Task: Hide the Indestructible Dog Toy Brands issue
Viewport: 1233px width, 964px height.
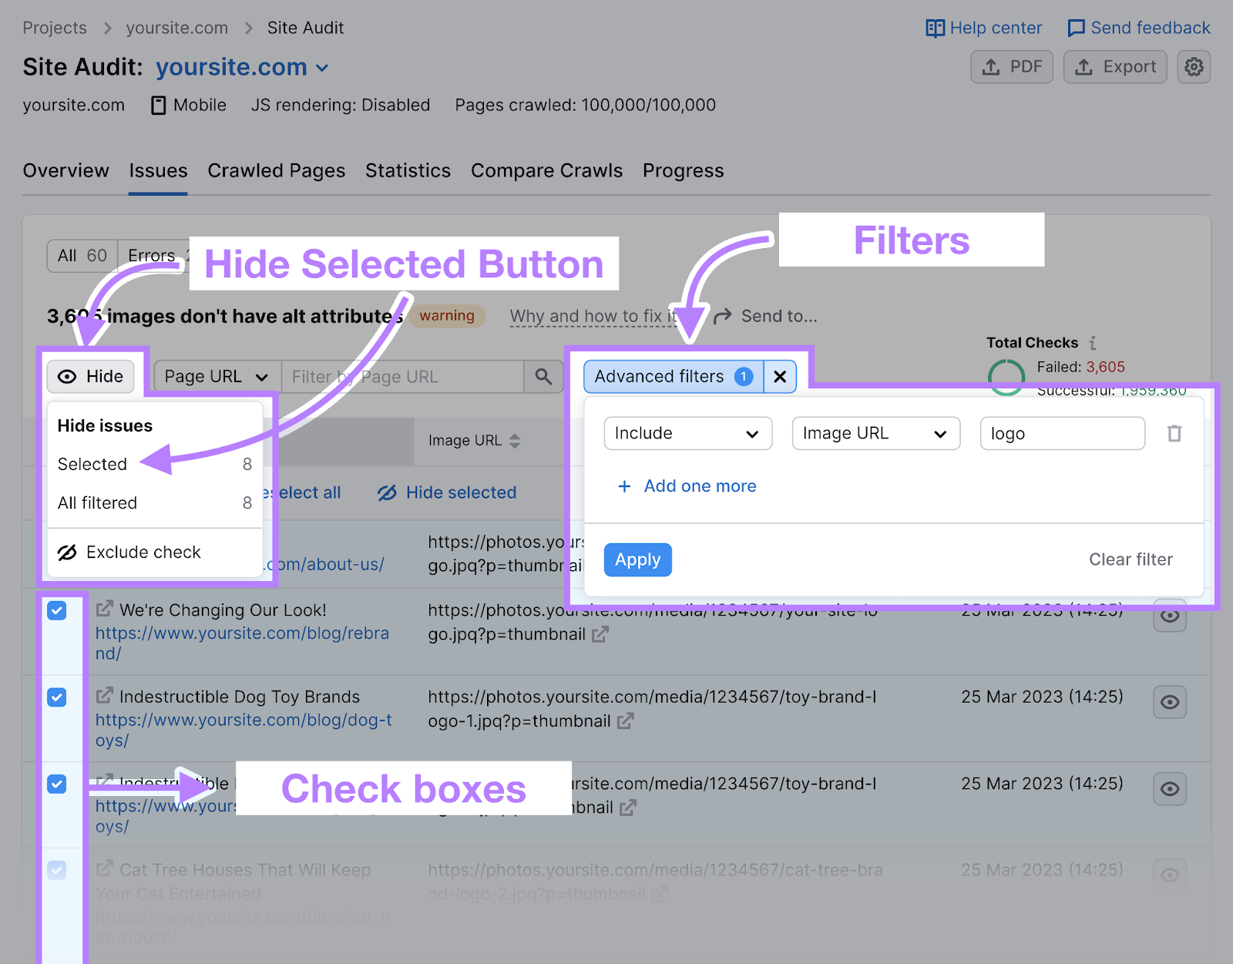Action: (x=1169, y=702)
